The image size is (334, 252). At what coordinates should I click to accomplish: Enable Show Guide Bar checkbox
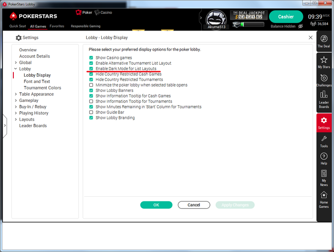point(91,112)
